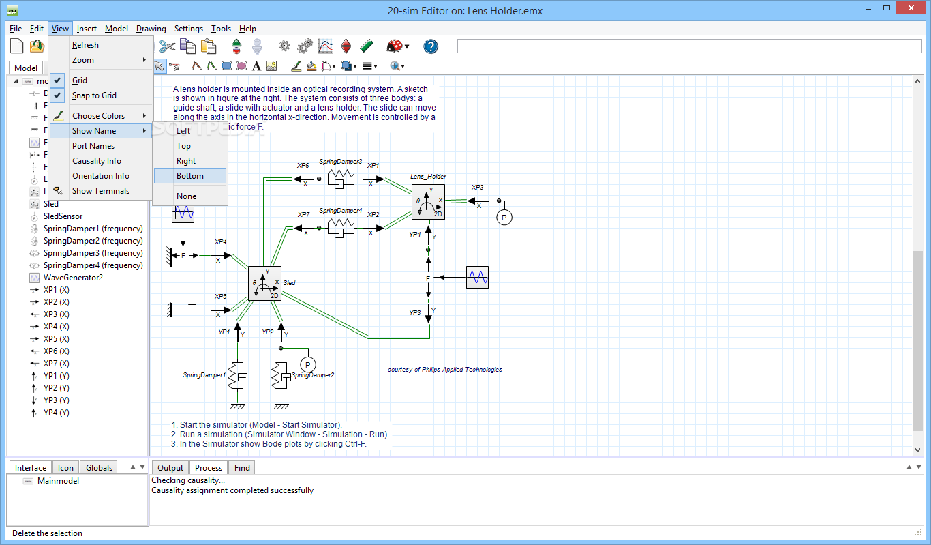
Task: Choose Bottom in Show Name submenu
Action: click(x=190, y=176)
